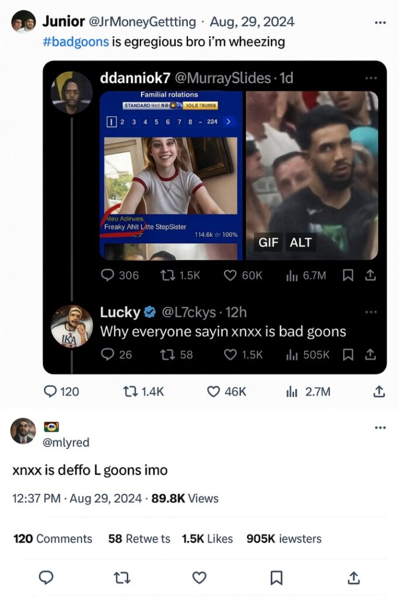This screenshot has height=600, width=399.
Task: Open more options on @mlyred reply
Action: coord(380,427)
